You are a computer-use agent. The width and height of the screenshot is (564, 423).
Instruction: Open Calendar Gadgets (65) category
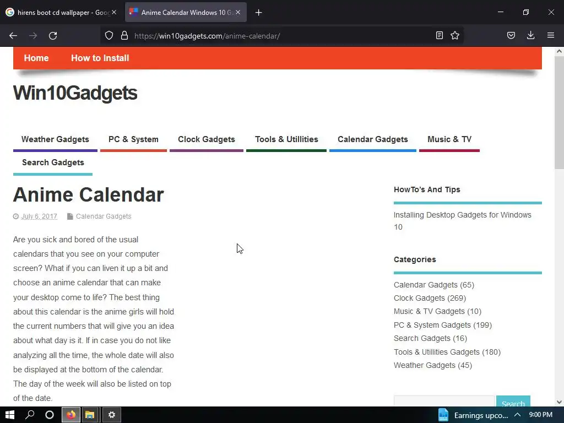[x=434, y=285]
